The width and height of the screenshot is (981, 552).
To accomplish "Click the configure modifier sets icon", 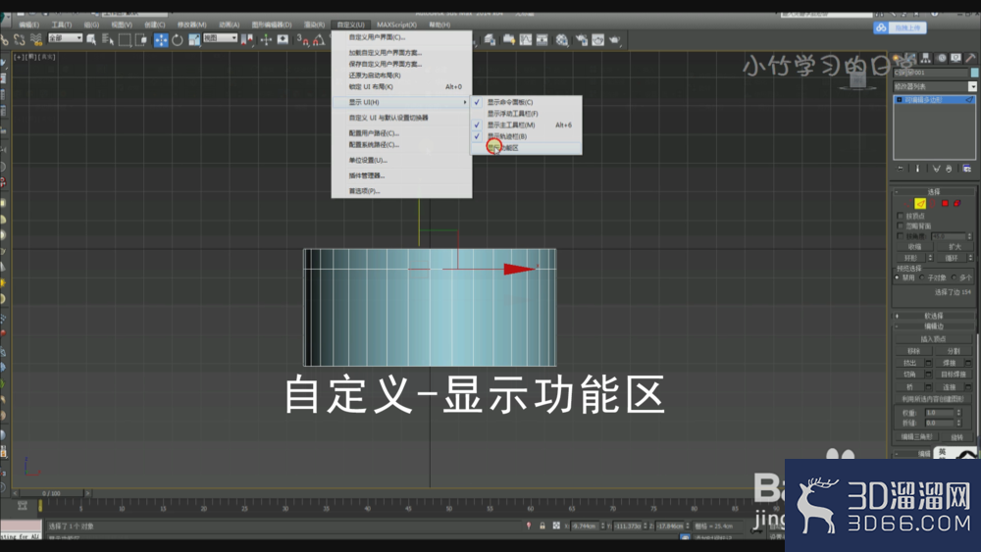I will tap(966, 169).
